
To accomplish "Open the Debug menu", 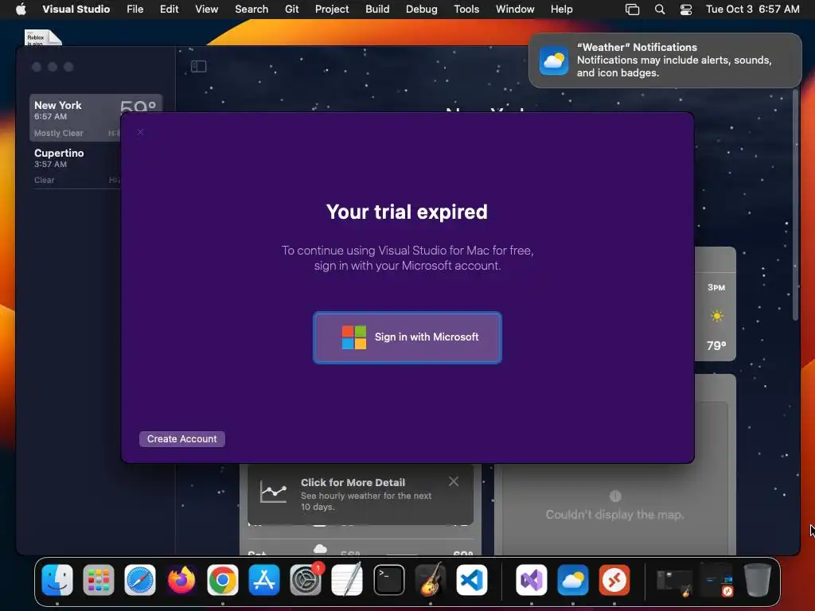I will pyautogui.click(x=422, y=9).
